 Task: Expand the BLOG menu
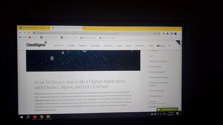pos(120,46)
